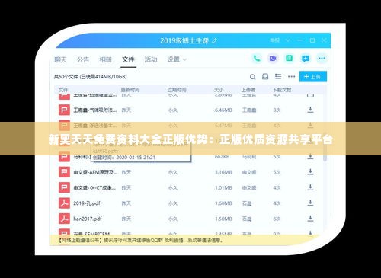Select the 2019-孔.pdf file name
The height and width of the screenshot is (278, 381).
click(x=87, y=203)
